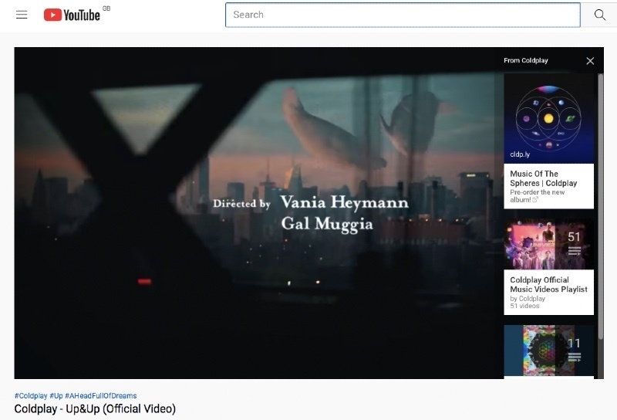Open the Music Of The Spheres | Coldplay link

pyautogui.click(x=544, y=178)
